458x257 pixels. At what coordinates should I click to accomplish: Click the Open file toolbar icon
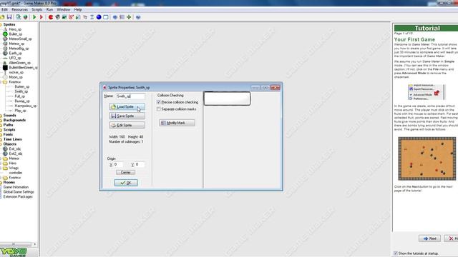[2, 17]
